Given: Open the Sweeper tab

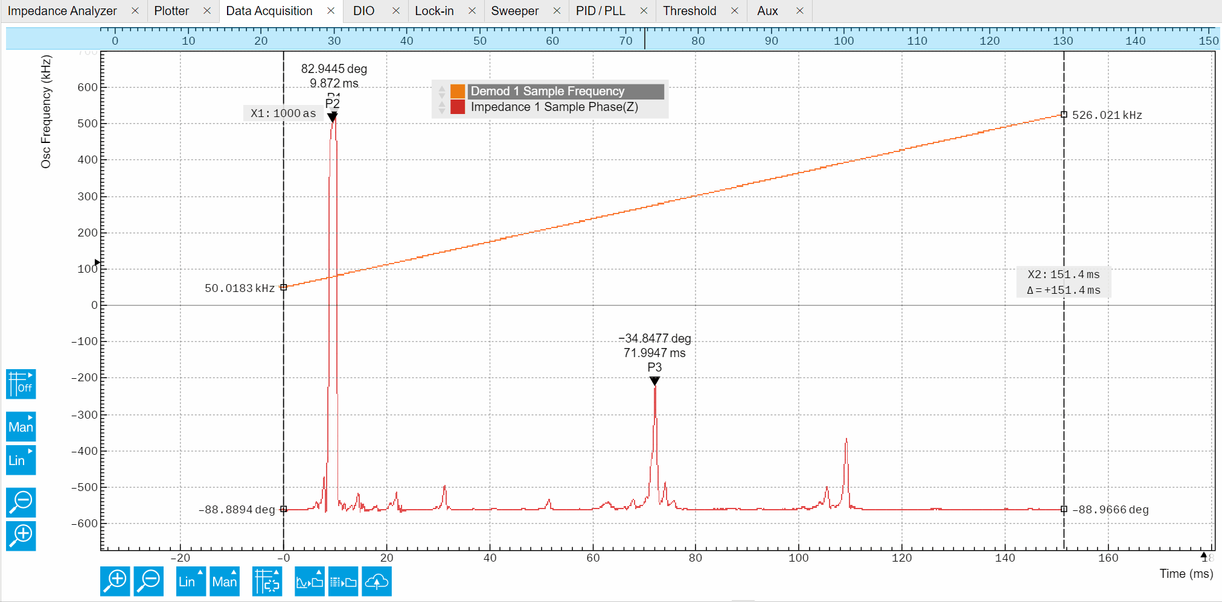Looking at the screenshot, I should [516, 10].
